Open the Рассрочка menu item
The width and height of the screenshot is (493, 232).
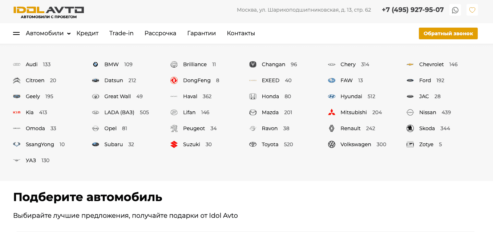(x=160, y=33)
